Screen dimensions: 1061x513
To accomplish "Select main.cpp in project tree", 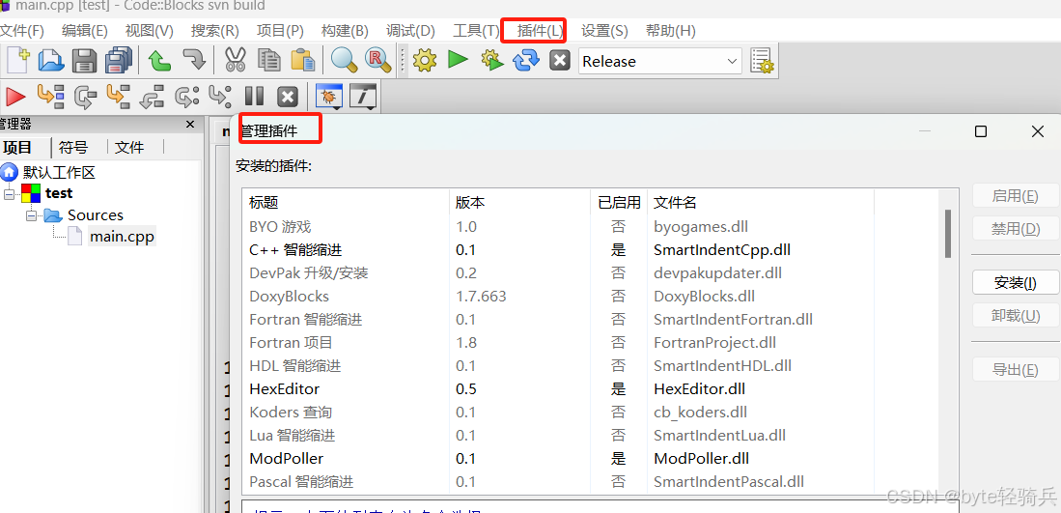I will click(x=122, y=236).
